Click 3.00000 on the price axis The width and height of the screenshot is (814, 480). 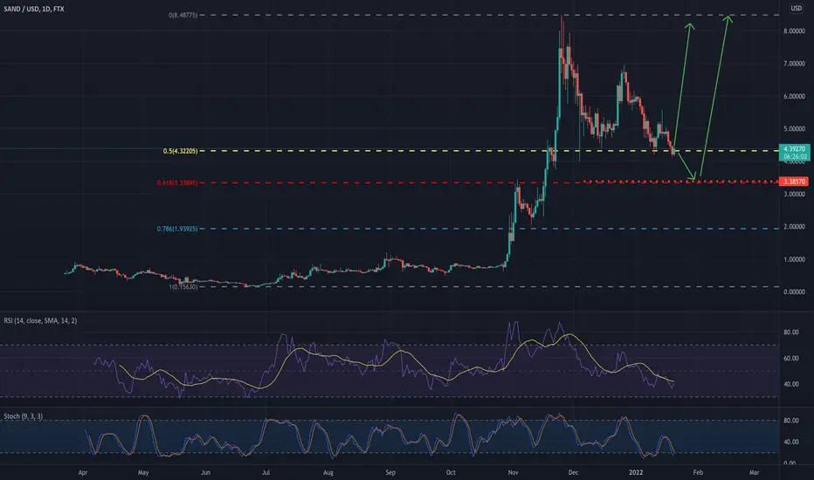[x=794, y=194]
